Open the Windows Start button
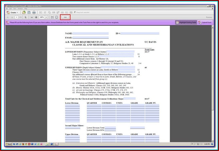 point(9,144)
